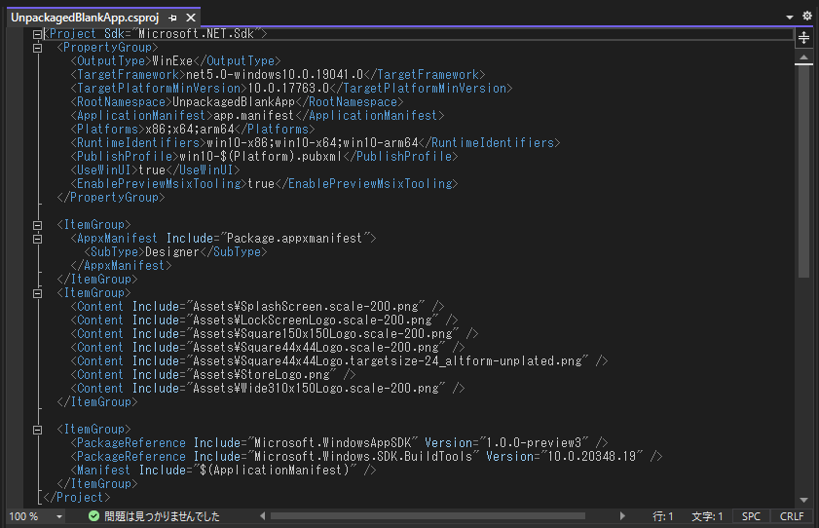This screenshot has height=528, width=819.
Task: Click the horizontal scrollbar right arrow
Action: 622,516
